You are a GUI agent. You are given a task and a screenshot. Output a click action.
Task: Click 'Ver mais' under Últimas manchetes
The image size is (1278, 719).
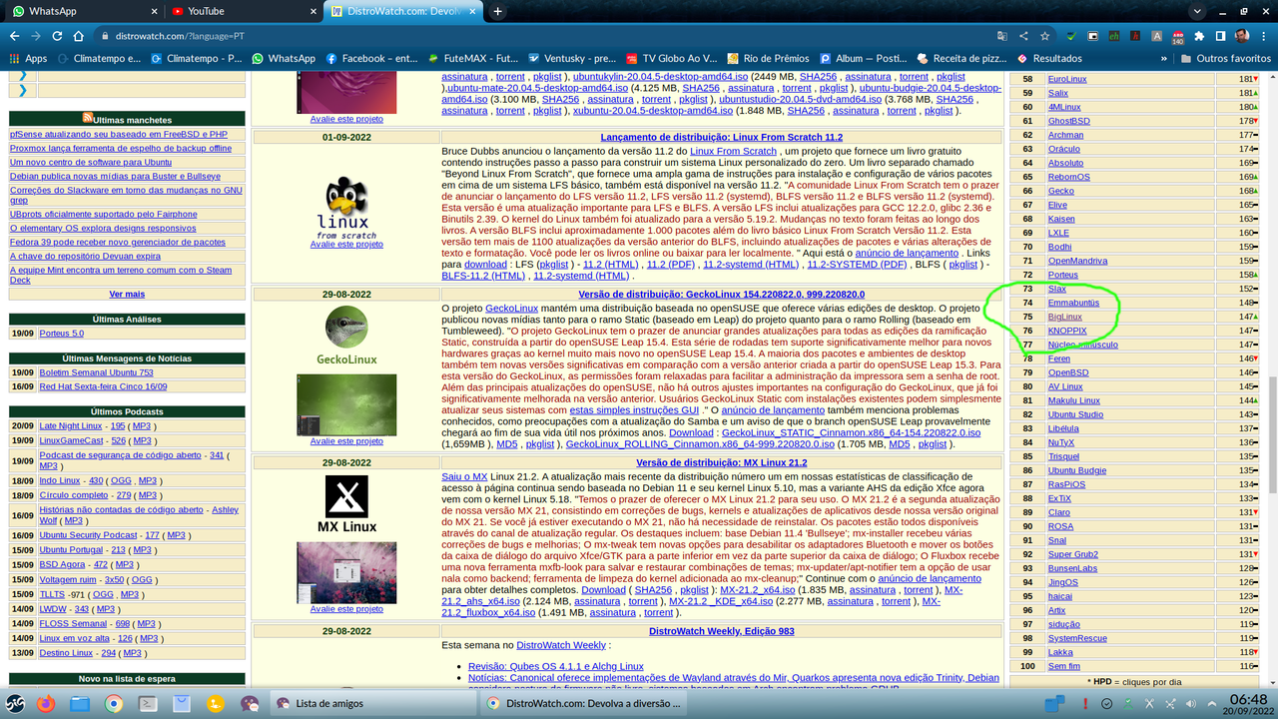(x=127, y=294)
